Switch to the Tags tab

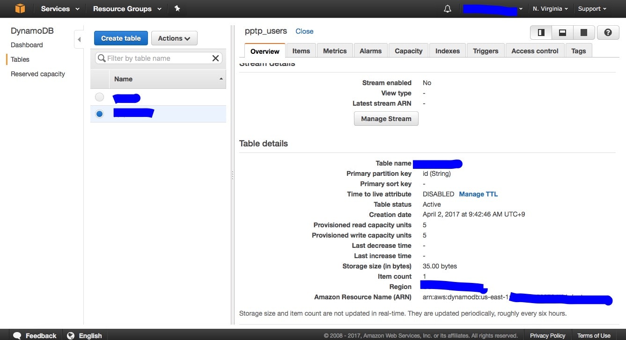pos(579,51)
